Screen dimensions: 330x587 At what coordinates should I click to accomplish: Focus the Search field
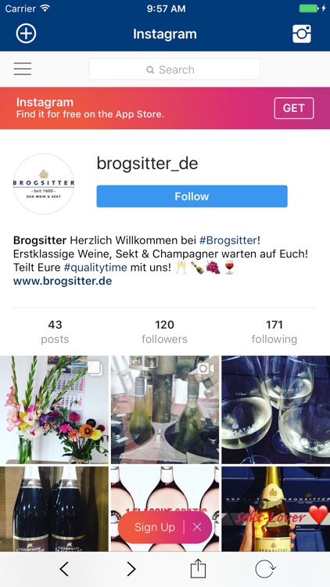point(174,69)
